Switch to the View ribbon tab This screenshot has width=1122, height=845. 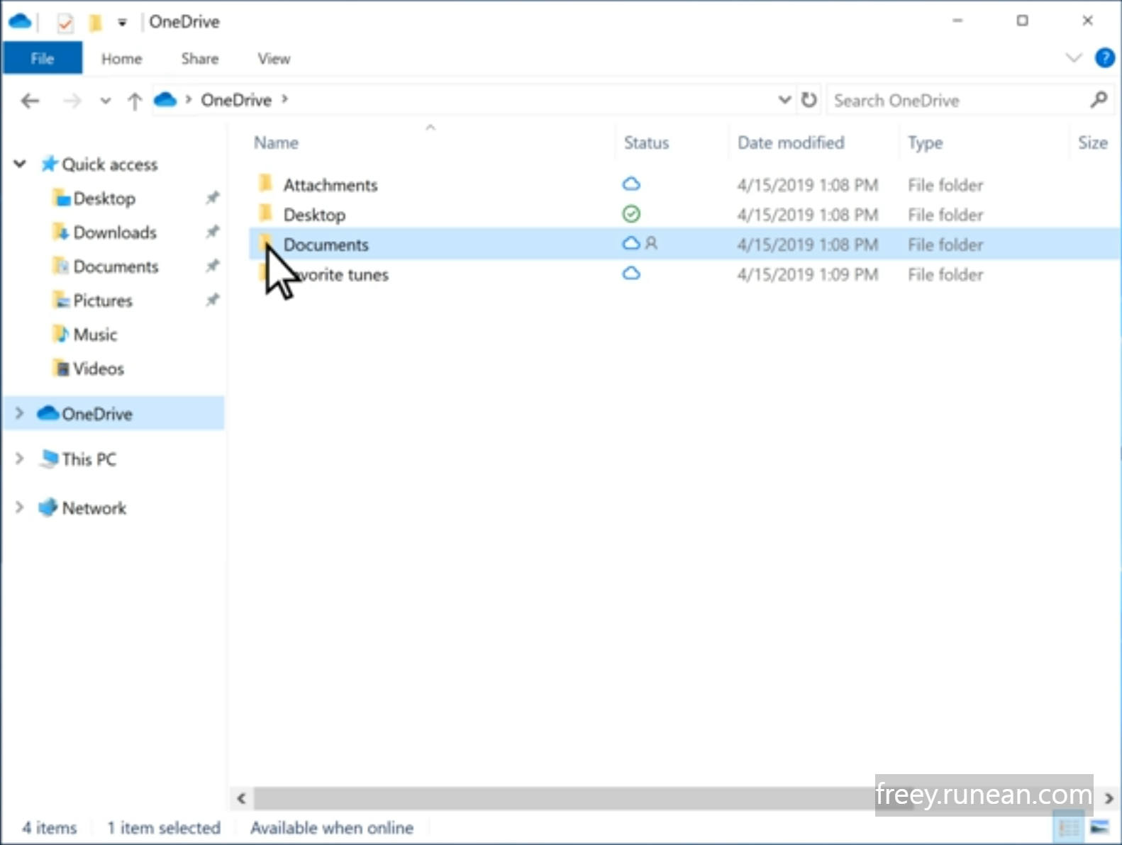[274, 59]
